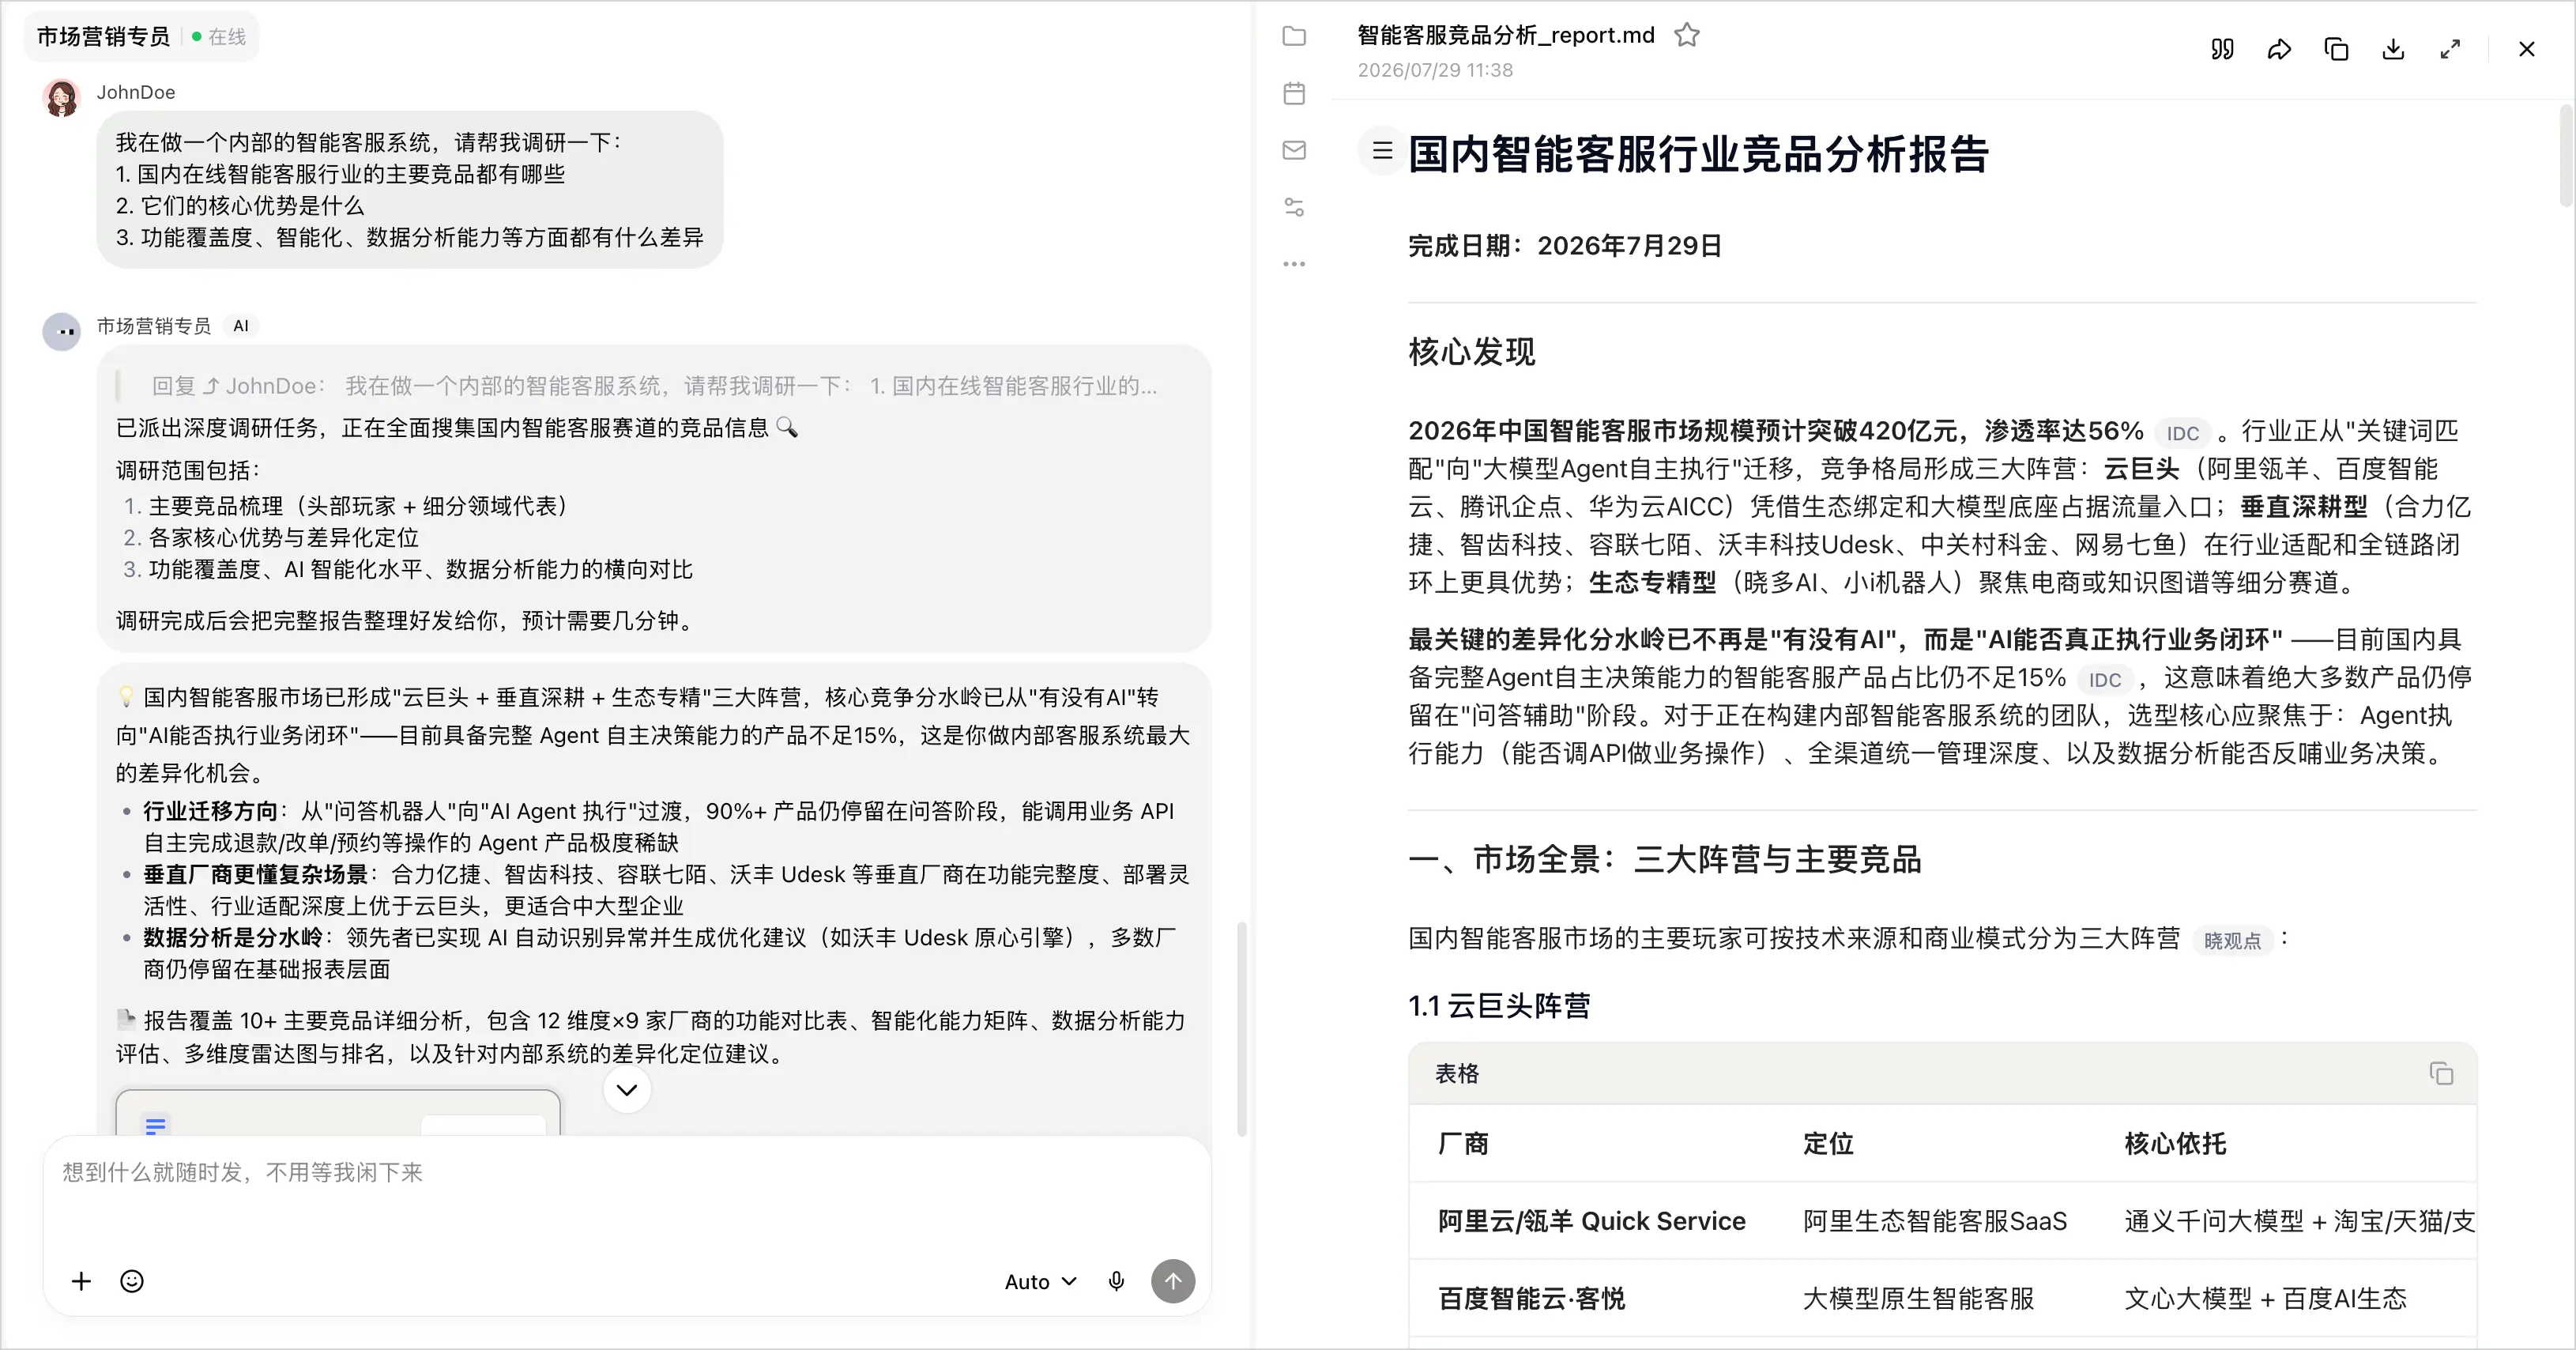The image size is (2576, 1350).
Task: Select the 阿里云/瓴羊 Quick Service table cell
Action: (1592, 1221)
